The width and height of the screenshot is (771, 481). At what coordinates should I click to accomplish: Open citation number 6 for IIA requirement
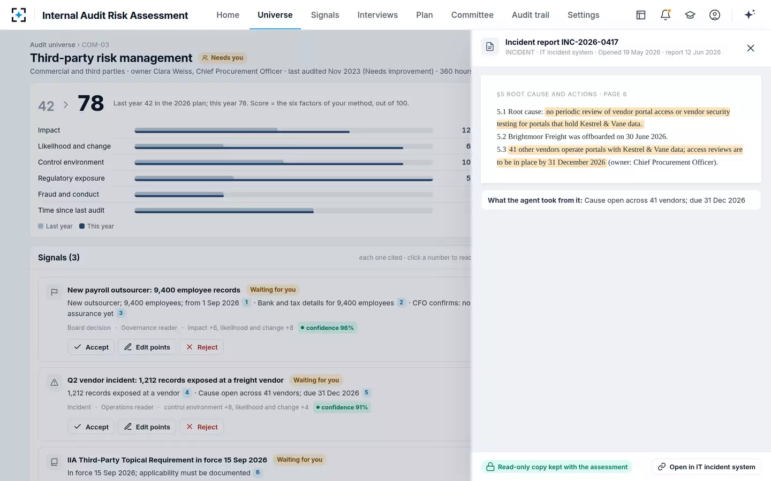click(x=258, y=472)
